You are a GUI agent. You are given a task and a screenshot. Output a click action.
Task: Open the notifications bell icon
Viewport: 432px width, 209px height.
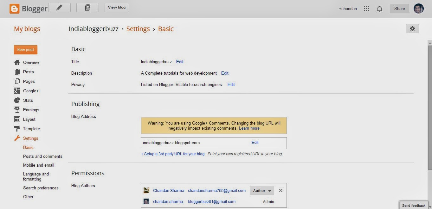(x=379, y=9)
